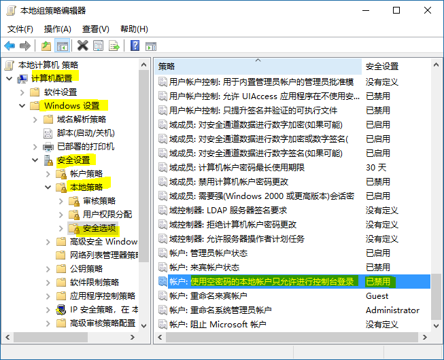Screen dimensions: 444x360
Task: Collapse the 本地策略 tree node
Action: click(x=48, y=187)
